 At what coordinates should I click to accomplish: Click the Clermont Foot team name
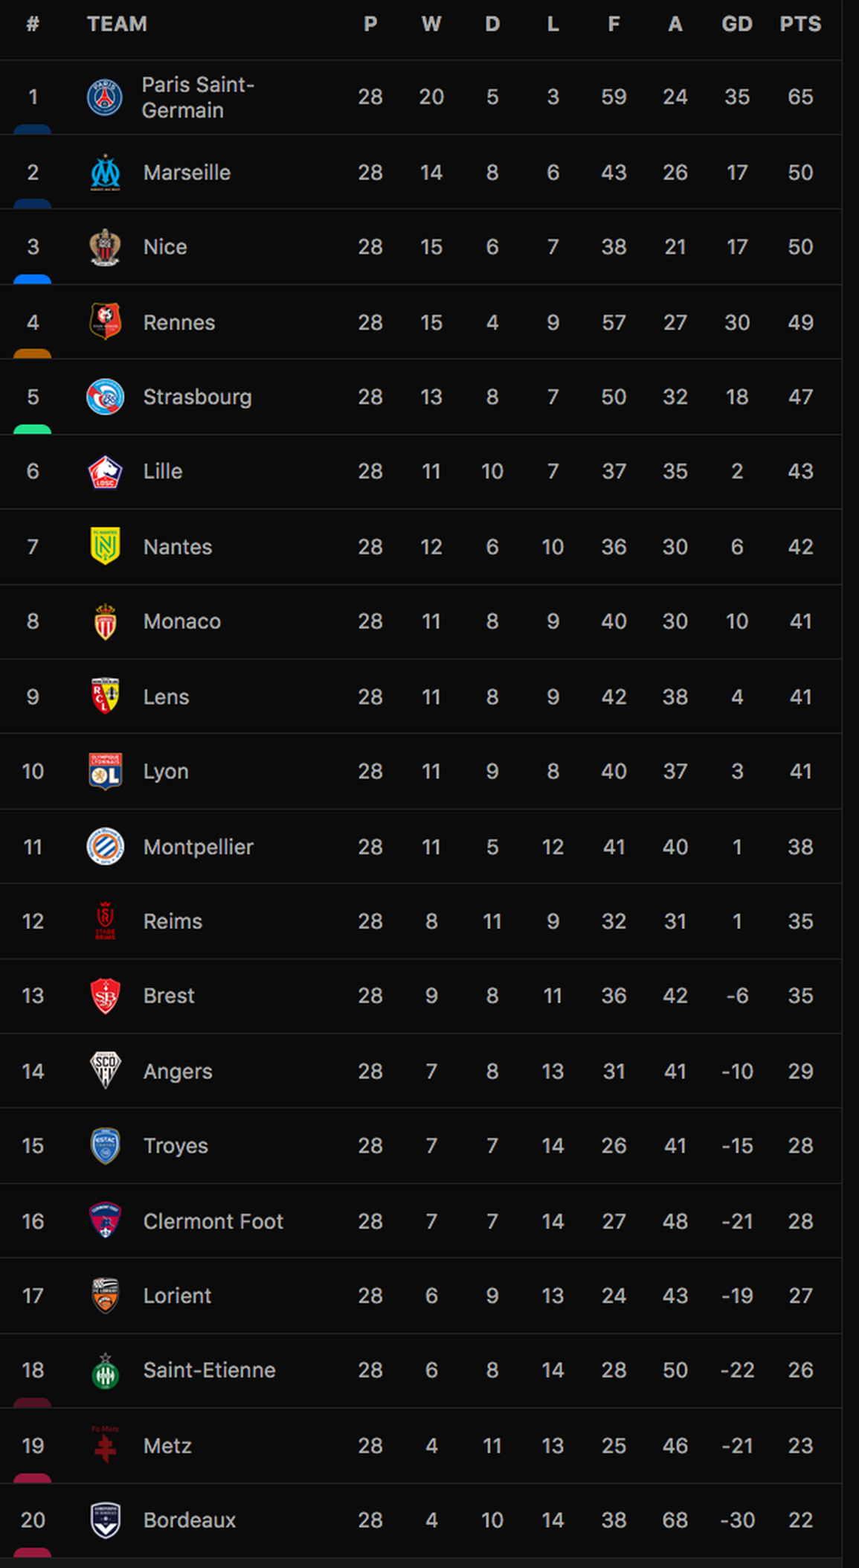(213, 1221)
